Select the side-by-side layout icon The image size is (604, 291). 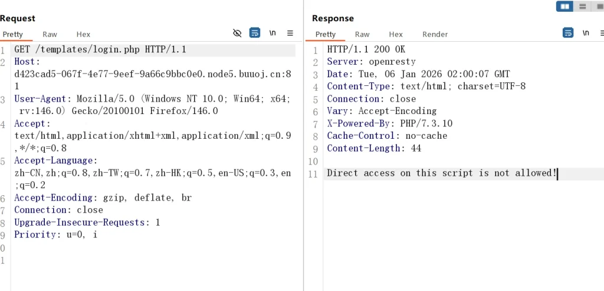[565, 6]
